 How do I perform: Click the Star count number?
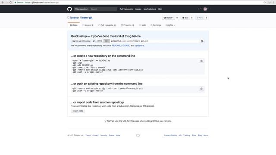click(192, 18)
